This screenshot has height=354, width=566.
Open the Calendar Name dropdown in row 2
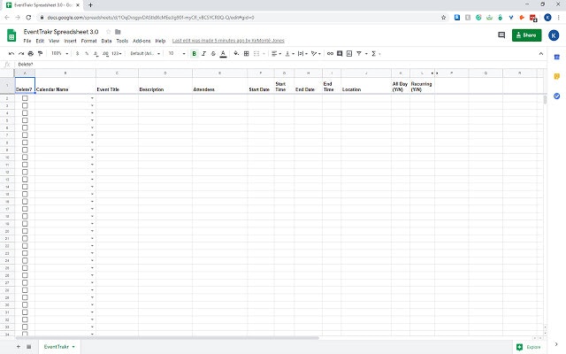(92, 98)
